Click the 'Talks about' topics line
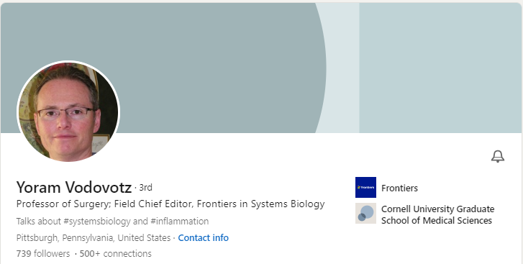Screen dimensions: 523x264 112,222
